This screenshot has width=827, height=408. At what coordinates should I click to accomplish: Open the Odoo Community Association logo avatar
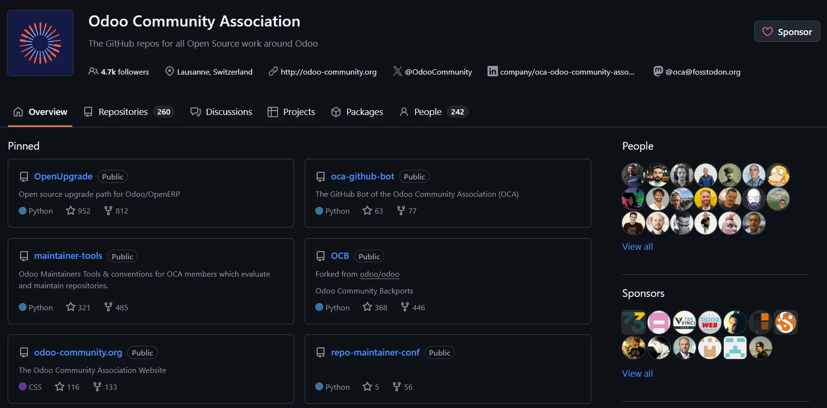click(x=40, y=43)
